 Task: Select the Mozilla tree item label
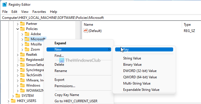pos(36,44)
